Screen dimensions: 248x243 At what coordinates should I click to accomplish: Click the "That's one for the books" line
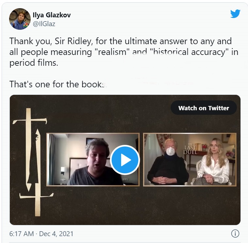click(58, 84)
